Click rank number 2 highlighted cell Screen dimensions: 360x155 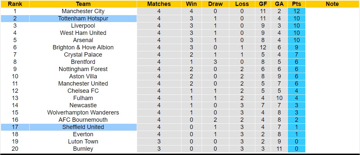click(x=15, y=18)
